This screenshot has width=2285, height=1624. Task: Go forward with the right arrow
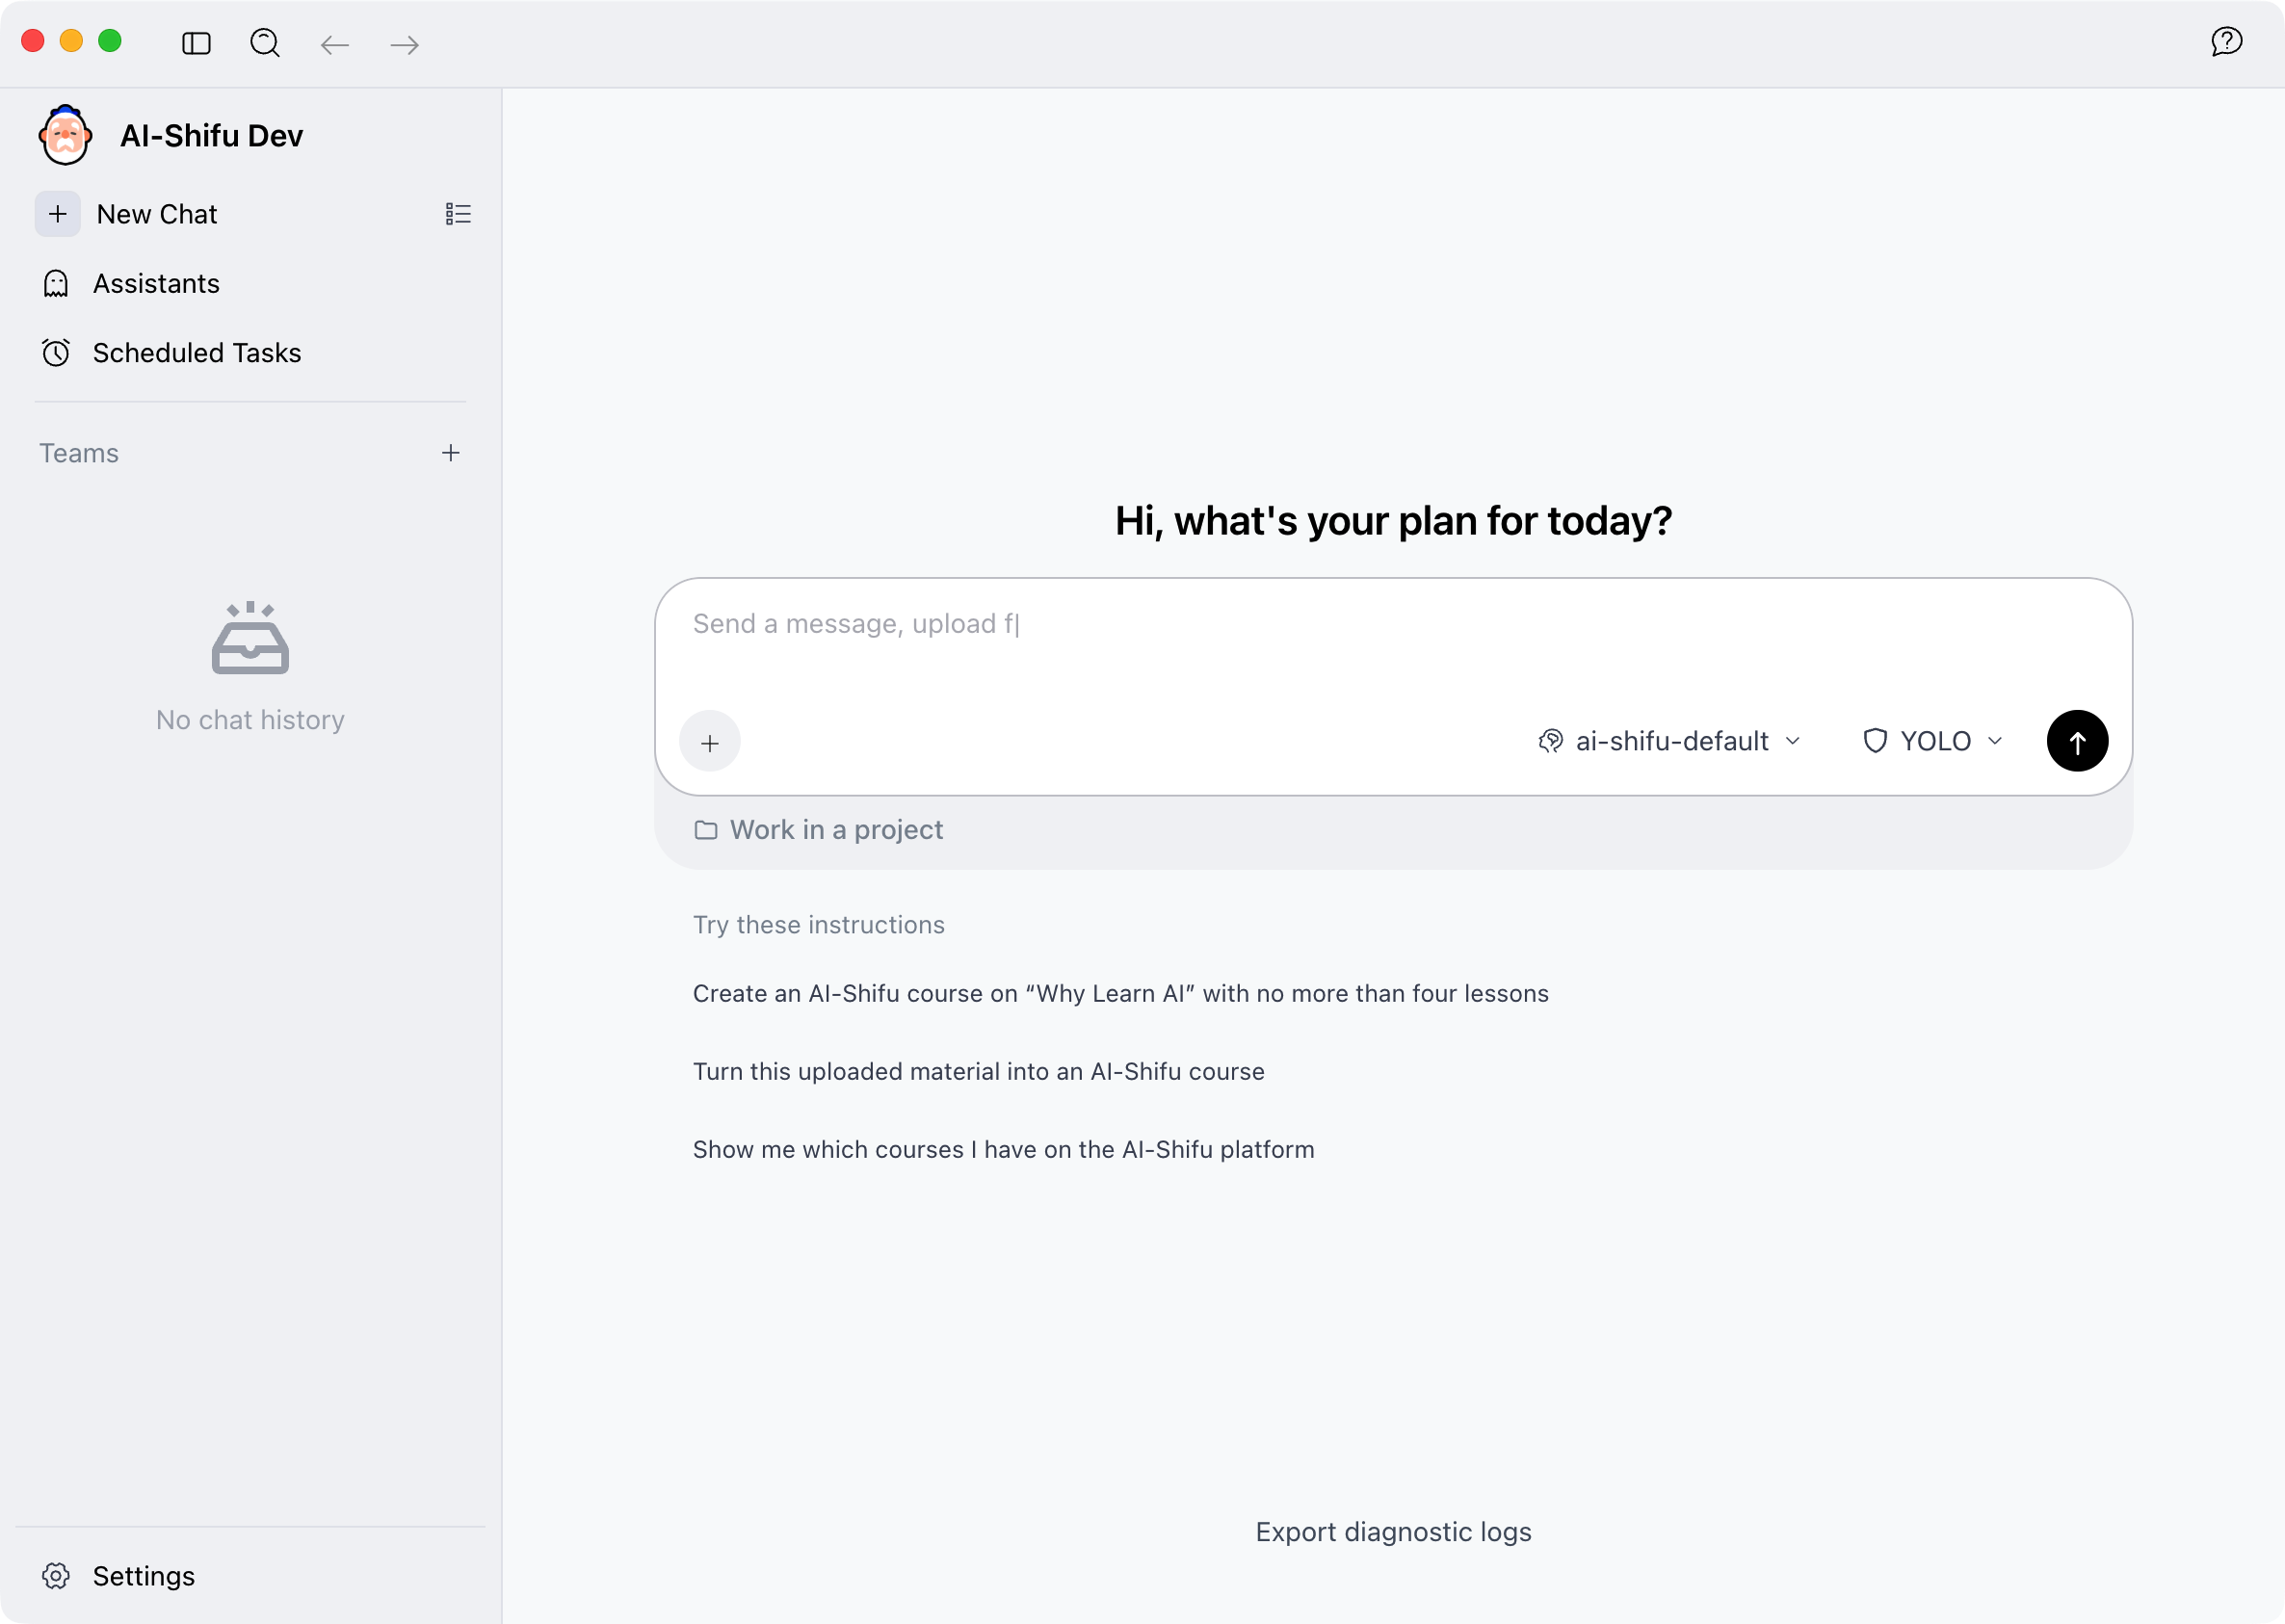pos(404,44)
